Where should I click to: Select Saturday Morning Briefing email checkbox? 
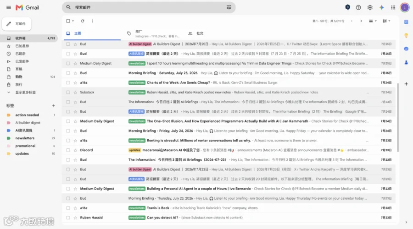pyautogui.click(x=68, y=73)
